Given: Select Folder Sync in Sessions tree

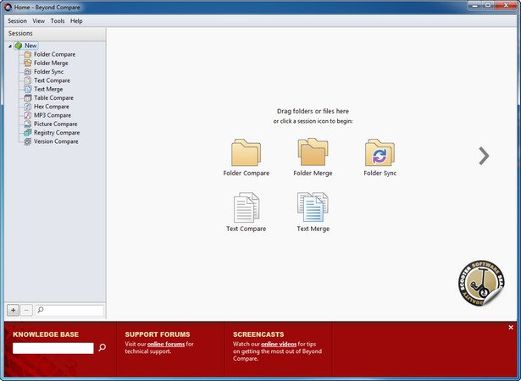Looking at the screenshot, I should tap(48, 71).
